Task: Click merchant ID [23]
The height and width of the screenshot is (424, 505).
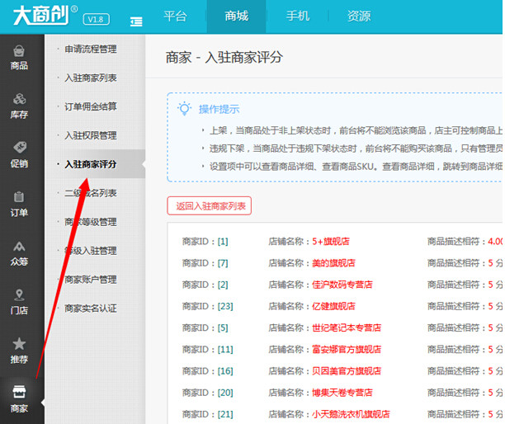Action: [225, 306]
